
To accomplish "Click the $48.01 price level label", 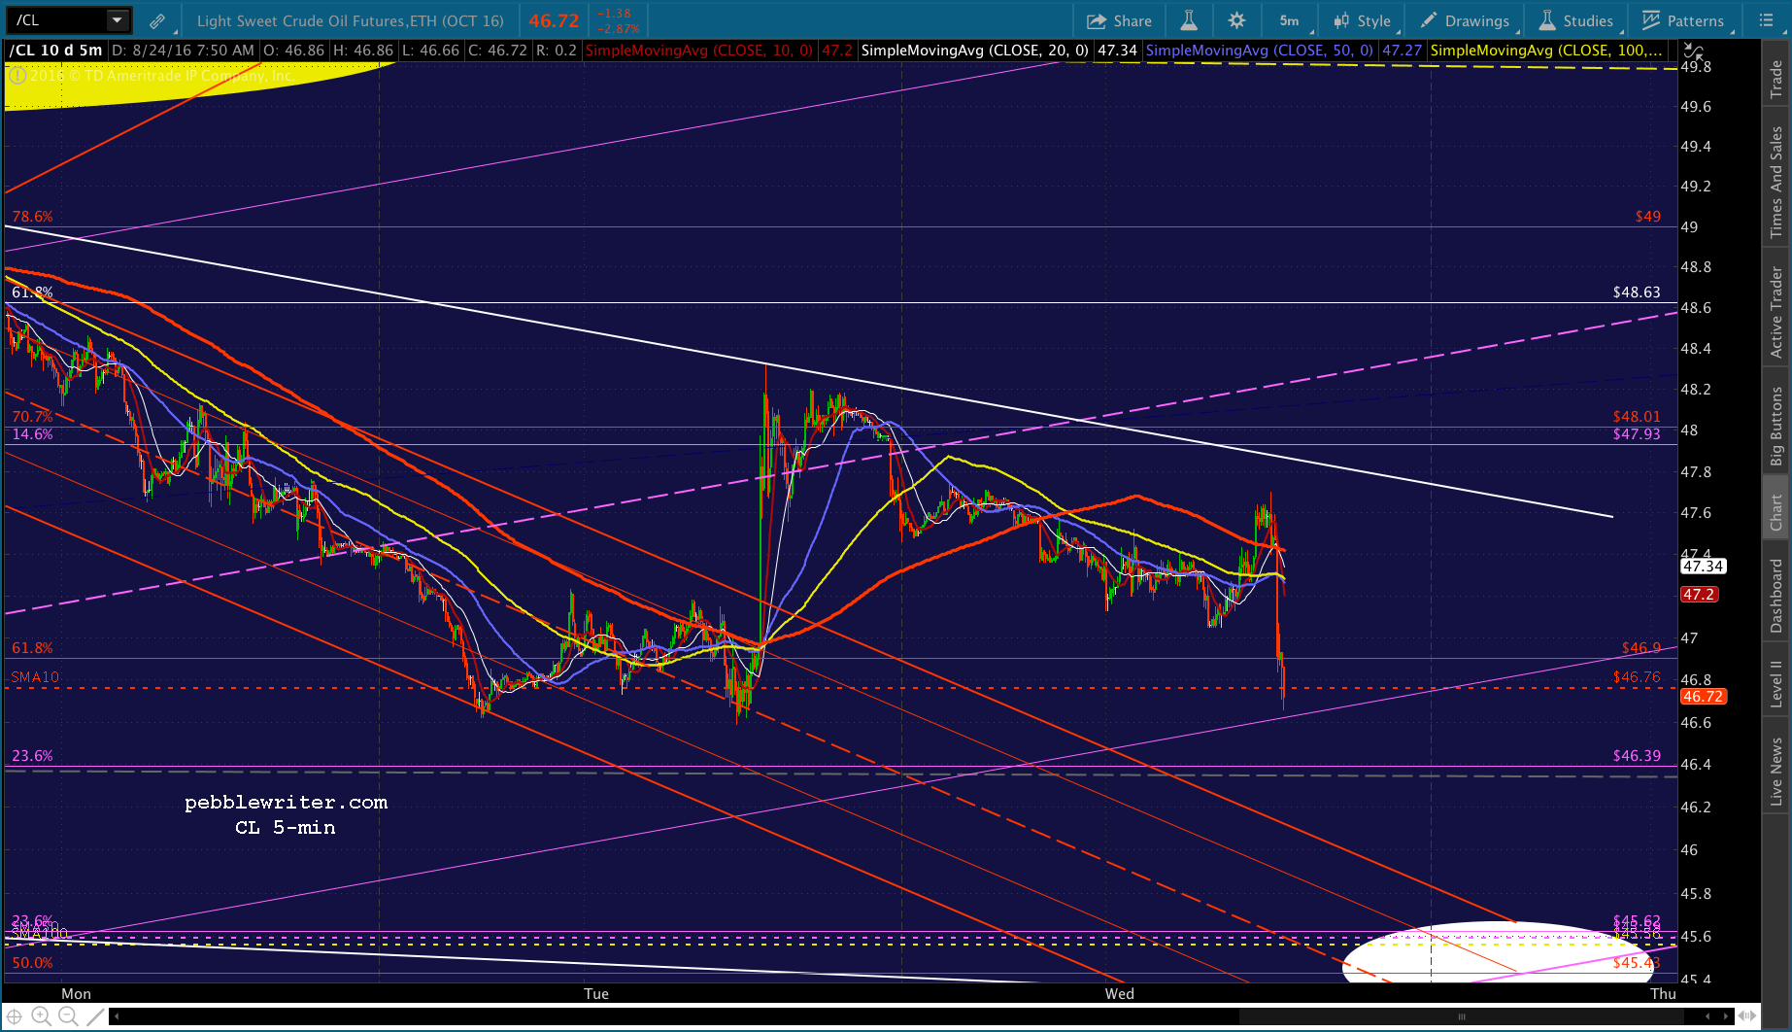I will (1637, 417).
